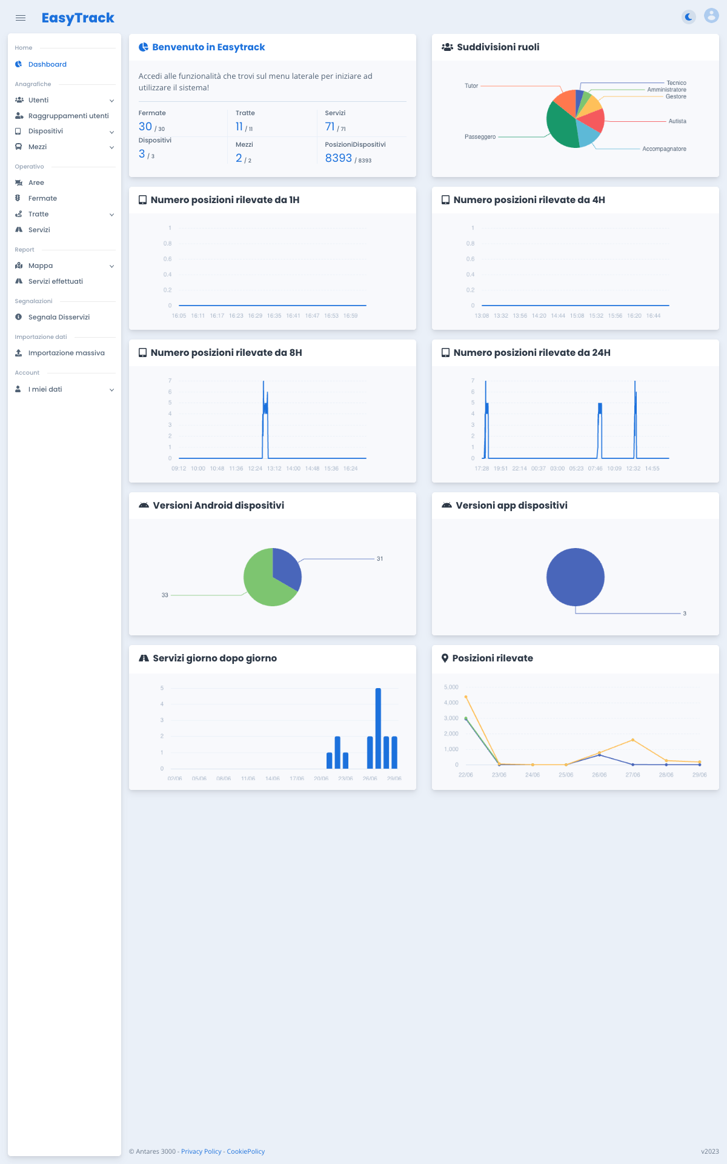Open the user profile avatar

pos(711,16)
